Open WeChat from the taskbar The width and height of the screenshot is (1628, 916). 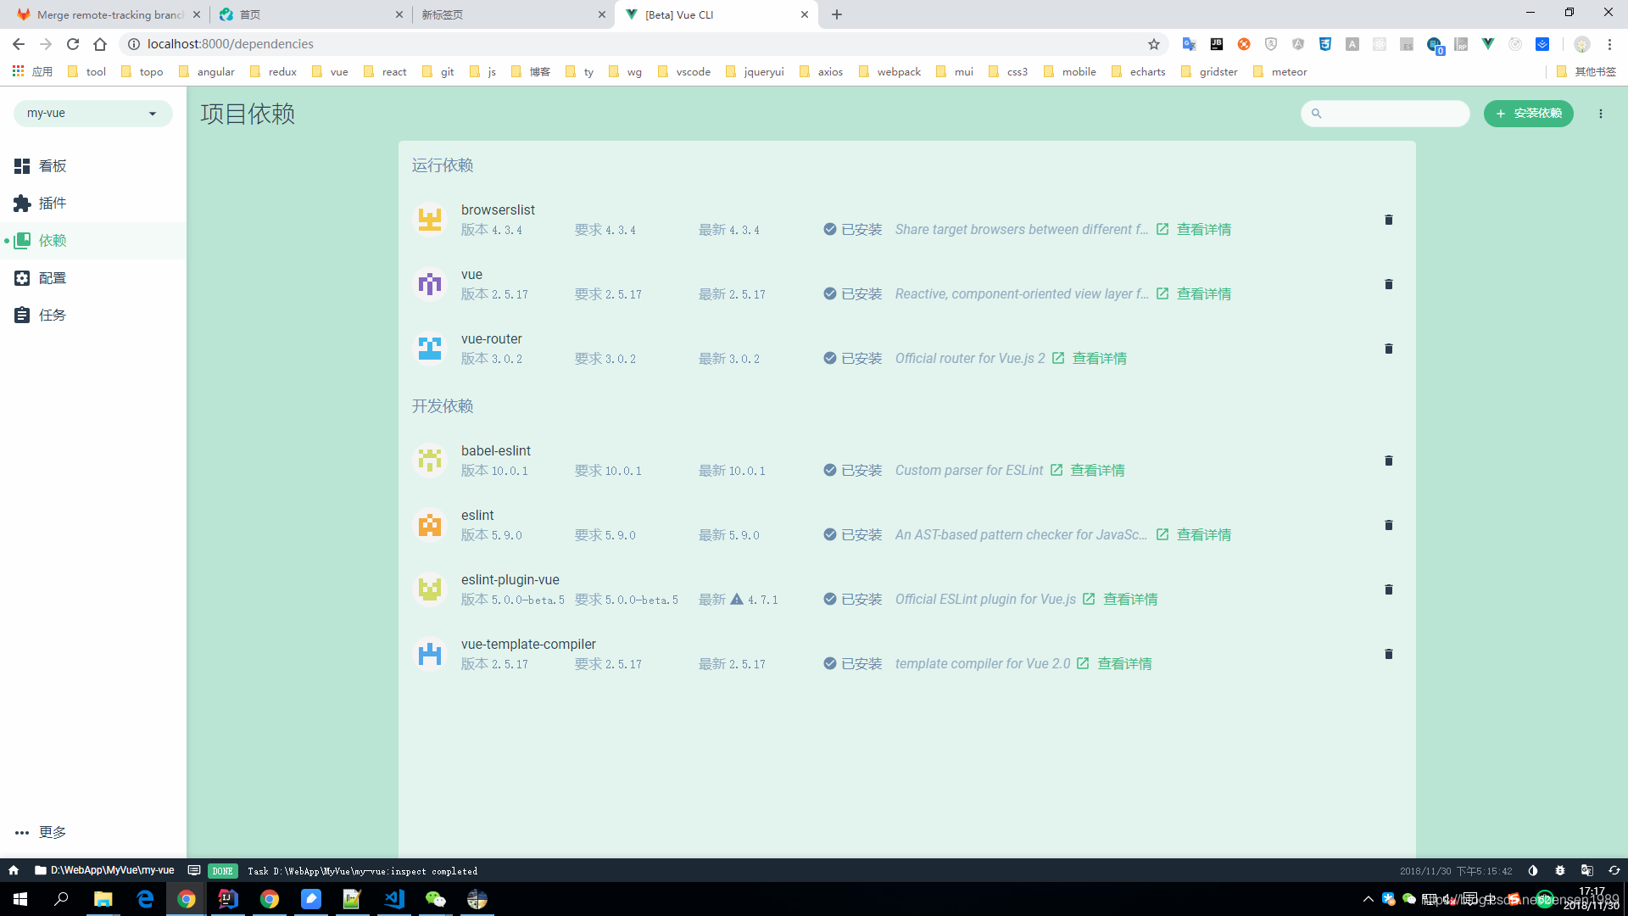(436, 899)
